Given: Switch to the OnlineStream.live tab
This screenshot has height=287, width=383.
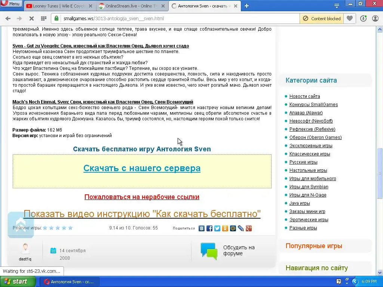Looking at the screenshot, I should [132, 6].
